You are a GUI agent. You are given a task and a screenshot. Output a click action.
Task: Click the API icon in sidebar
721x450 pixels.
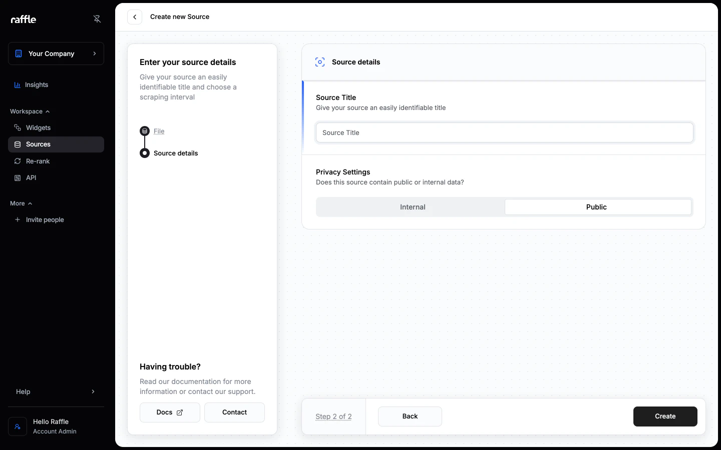click(18, 178)
